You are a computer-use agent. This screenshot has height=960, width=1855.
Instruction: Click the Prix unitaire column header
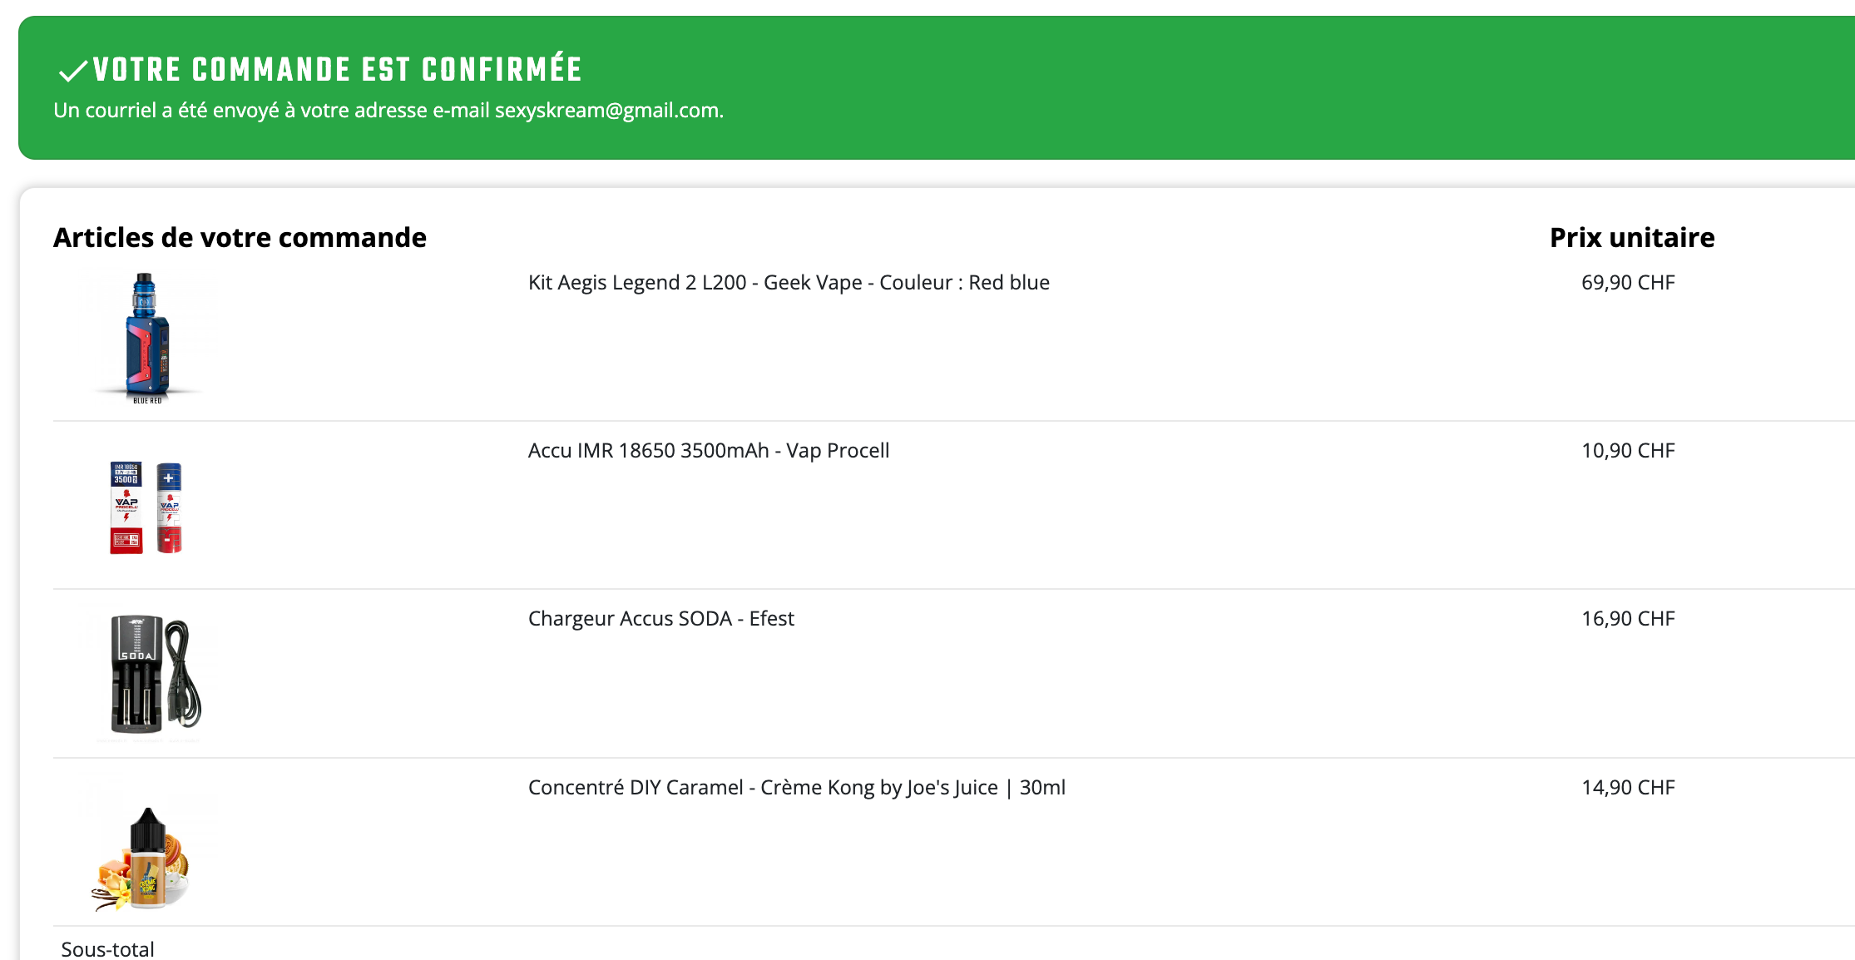coord(1631,238)
